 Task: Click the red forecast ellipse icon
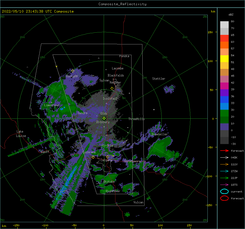point(224,198)
